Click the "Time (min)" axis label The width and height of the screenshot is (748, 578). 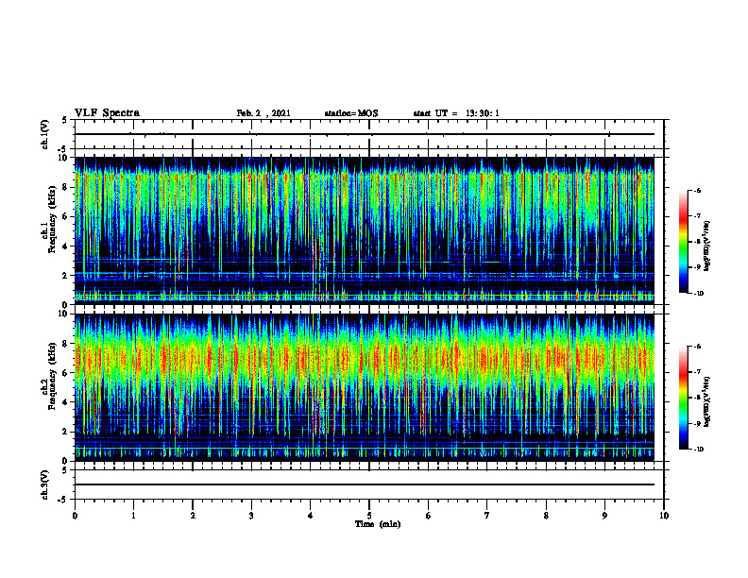click(x=378, y=524)
